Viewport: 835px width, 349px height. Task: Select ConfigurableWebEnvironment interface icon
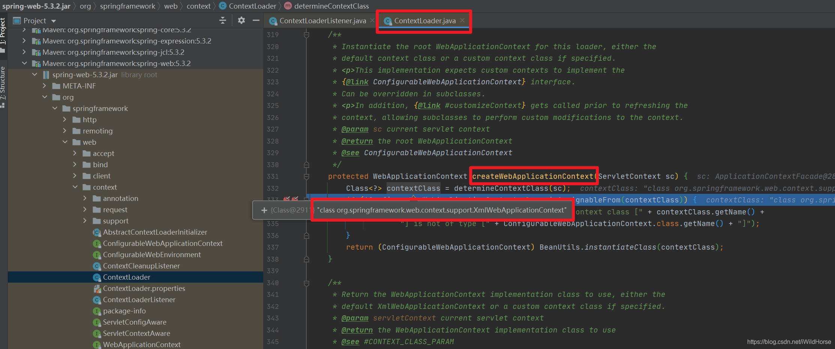point(97,255)
